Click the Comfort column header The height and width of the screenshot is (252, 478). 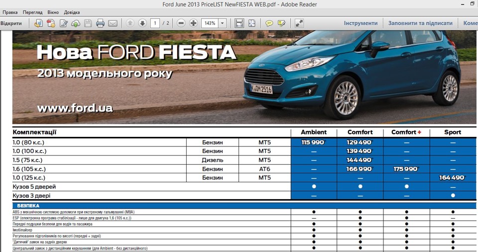[360, 132]
